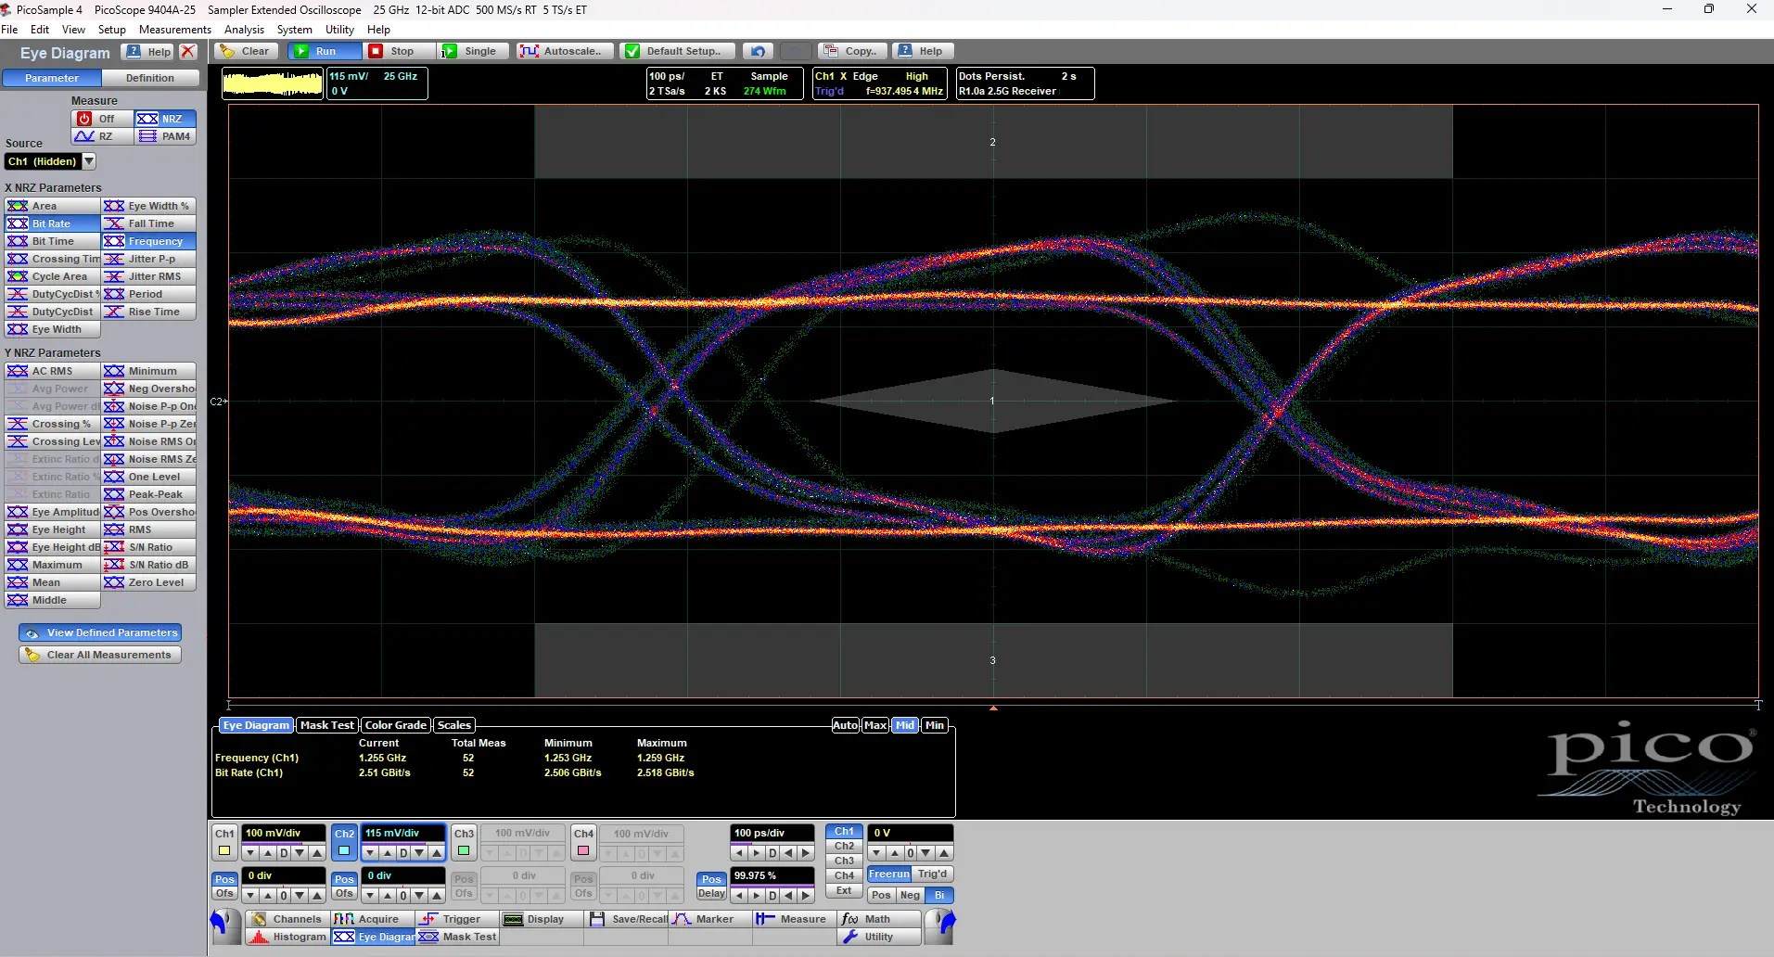This screenshot has height=957, width=1774.
Task: Open the Save/Recall menu
Action: 628,919
